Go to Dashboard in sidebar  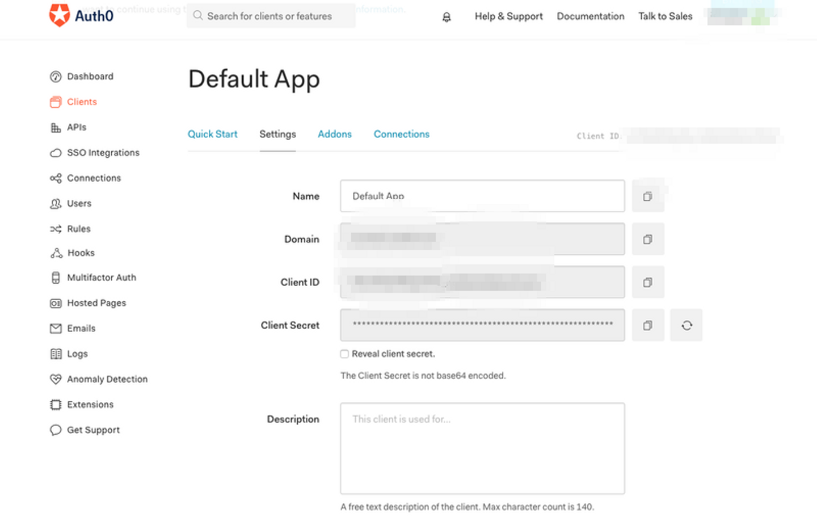90,77
